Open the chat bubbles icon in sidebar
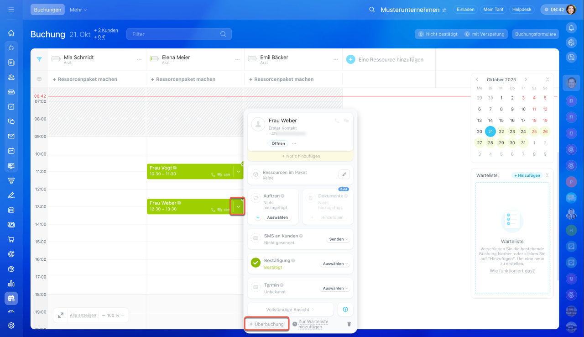 [x=11, y=121]
